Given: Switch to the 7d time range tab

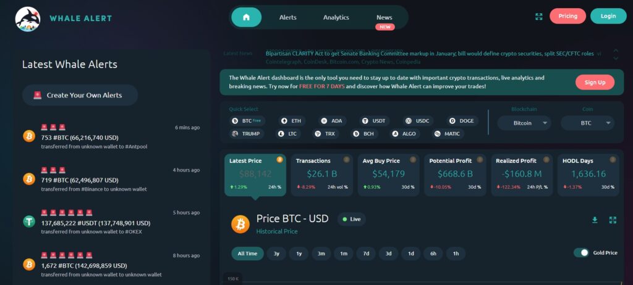Looking at the screenshot, I should tap(366, 254).
